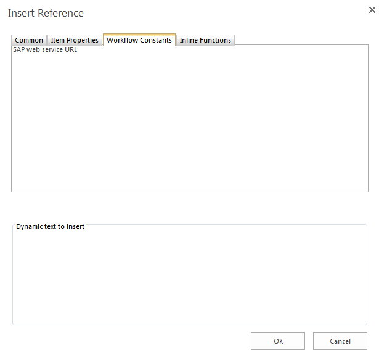Select the Workflow Constants tab
Viewport: 379px width, 356px height.
coord(139,40)
